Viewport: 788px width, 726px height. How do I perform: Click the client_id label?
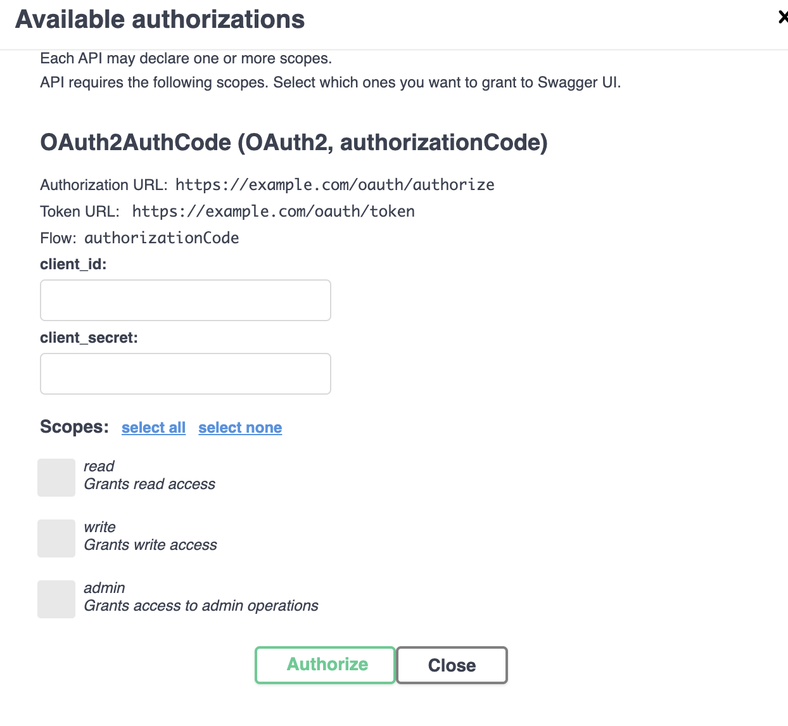click(73, 264)
